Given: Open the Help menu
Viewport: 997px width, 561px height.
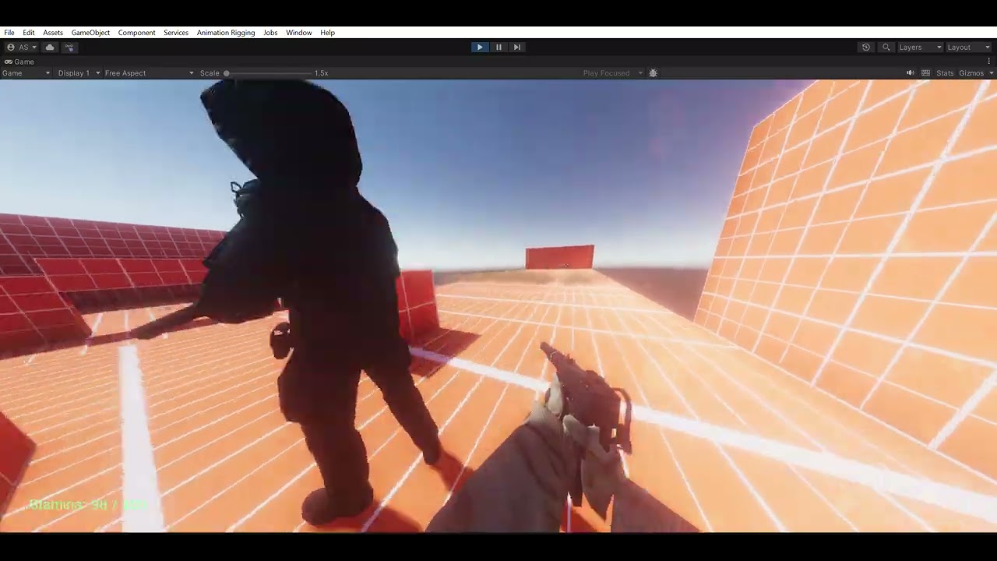Looking at the screenshot, I should pyautogui.click(x=328, y=33).
